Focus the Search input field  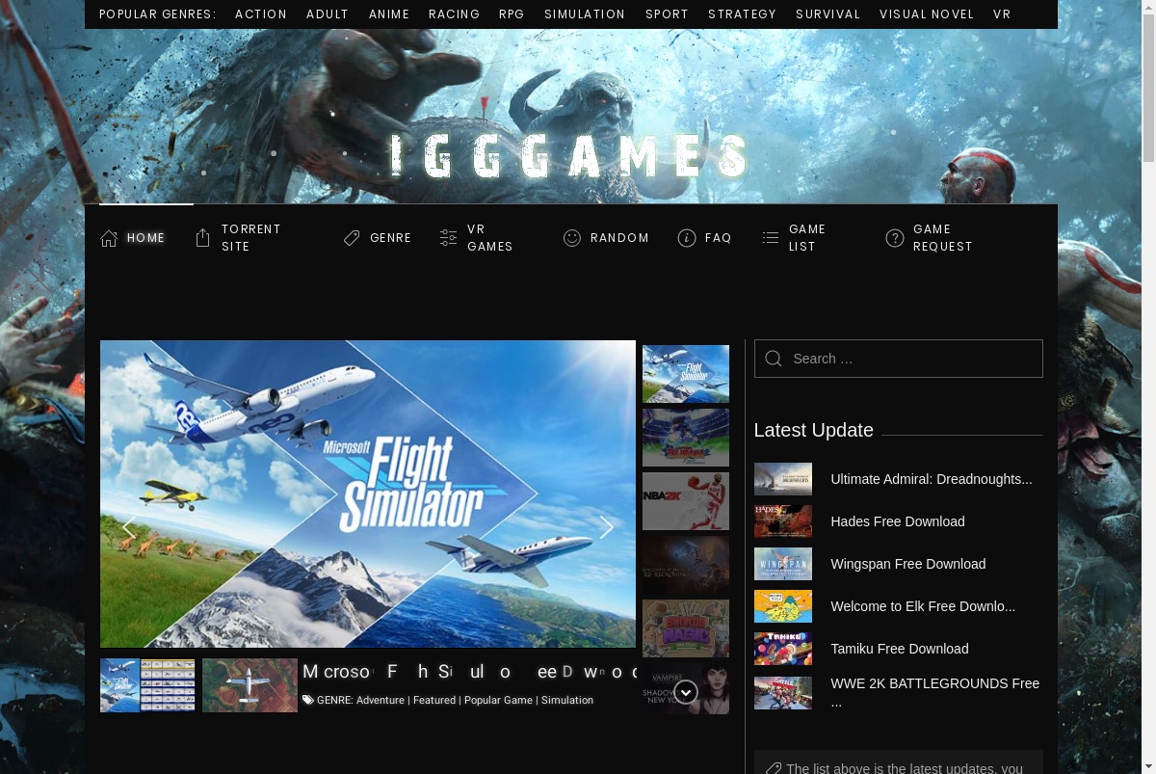click(899, 359)
